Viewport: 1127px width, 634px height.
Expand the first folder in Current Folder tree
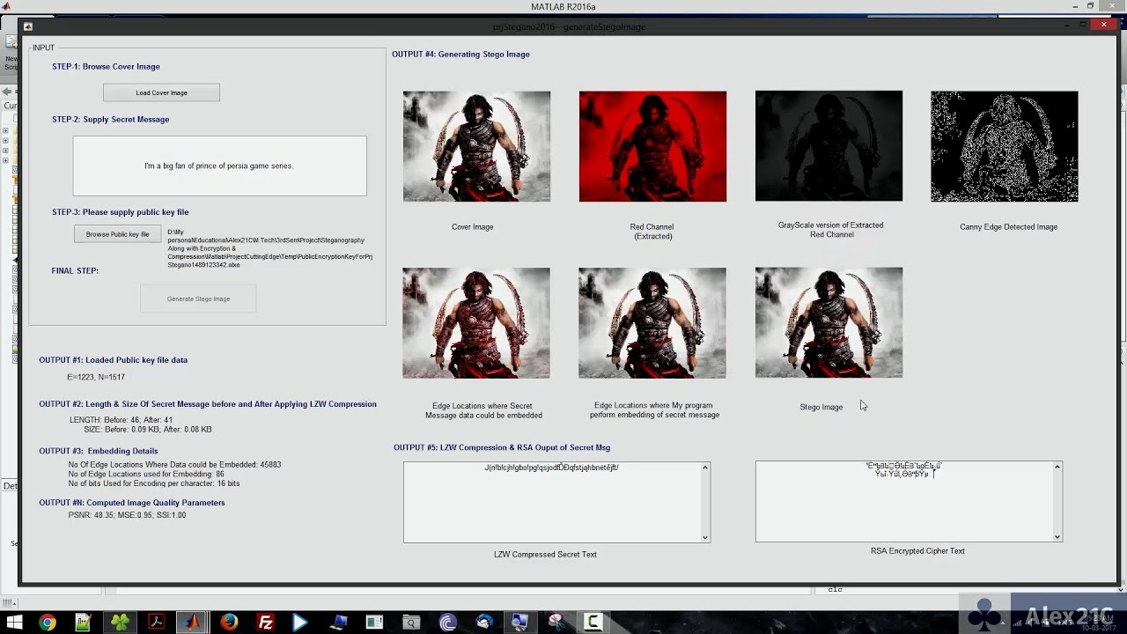point(5,131)
